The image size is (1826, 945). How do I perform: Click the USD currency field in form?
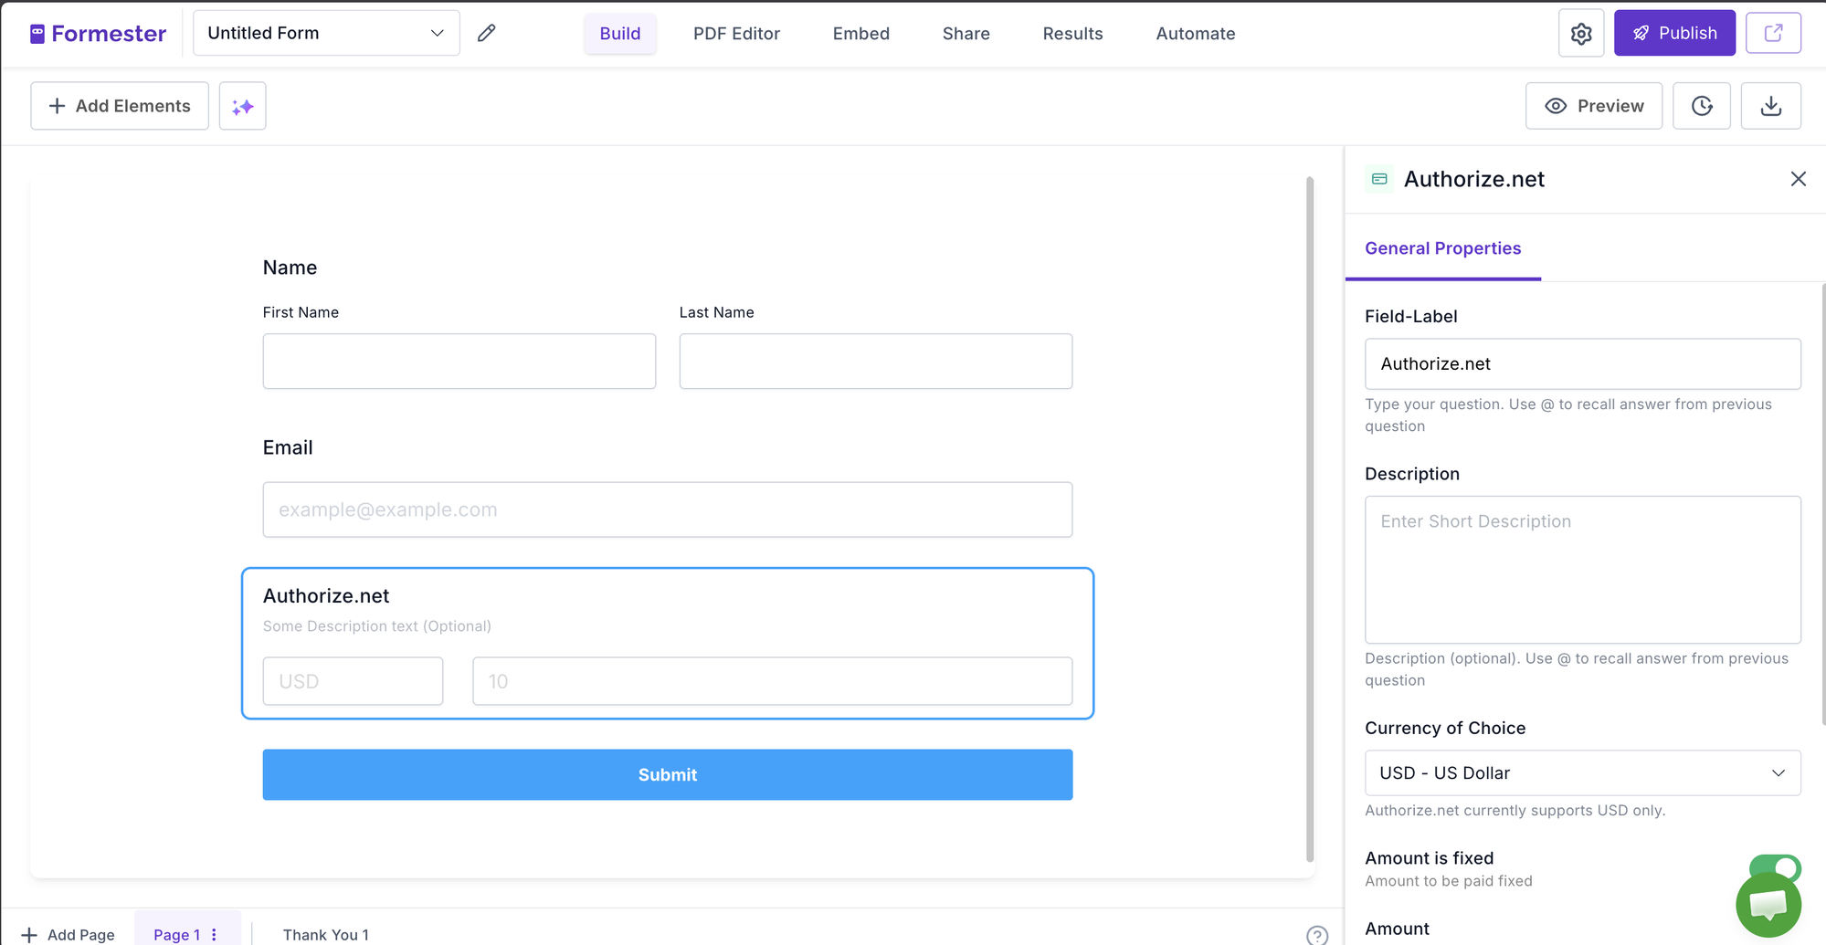click(x=353, y=681)
